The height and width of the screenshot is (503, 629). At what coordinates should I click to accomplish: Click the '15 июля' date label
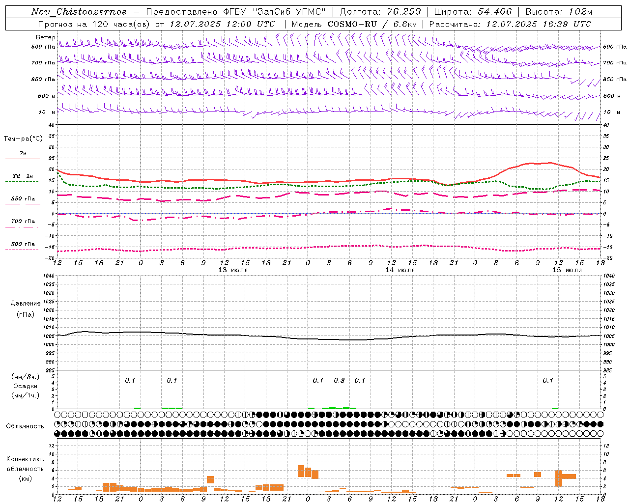pos(567,270)
